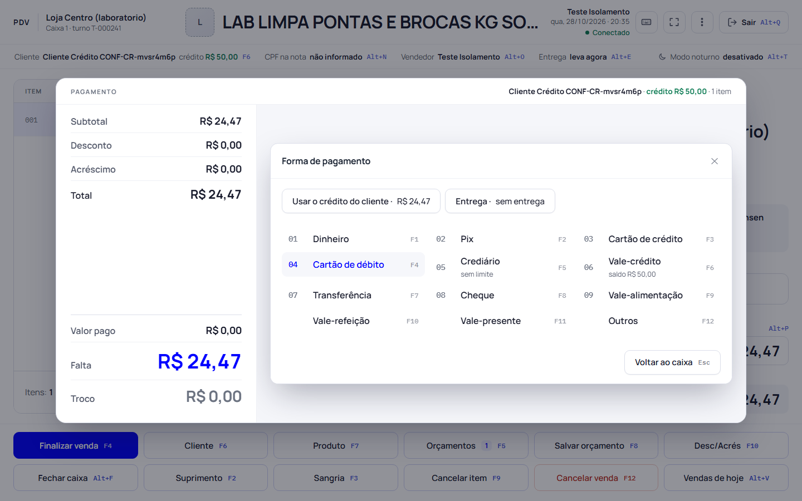This screenshot has width=802, height=501.
Task: Pick Transferência payment method
Action: click(353, 295)
